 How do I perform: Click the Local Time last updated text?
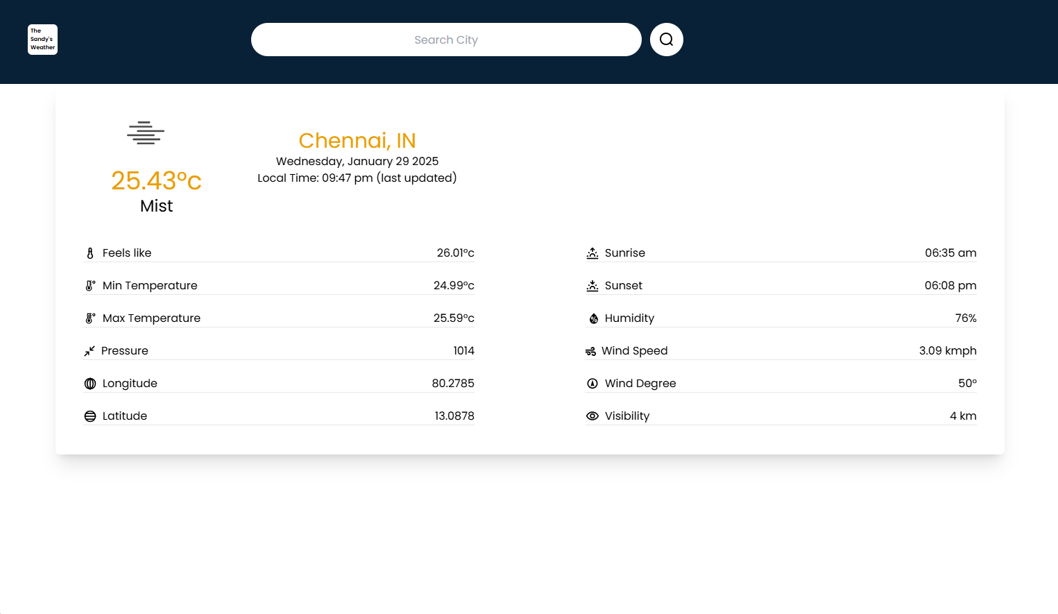357,178
